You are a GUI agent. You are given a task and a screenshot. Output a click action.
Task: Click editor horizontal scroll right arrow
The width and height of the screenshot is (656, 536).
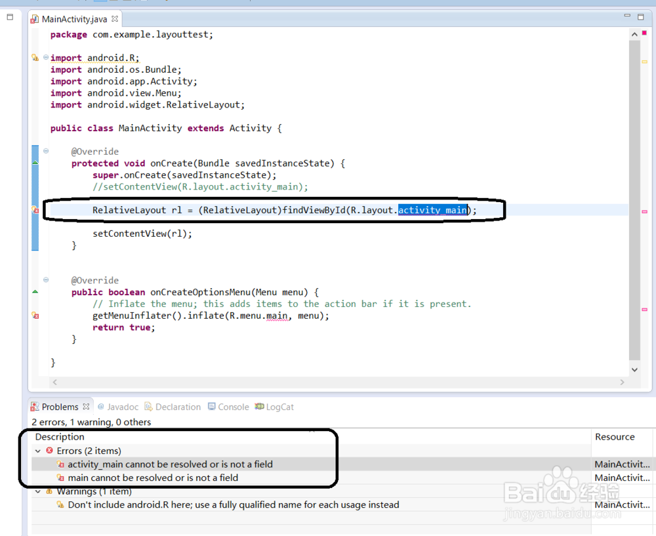point(622,382)
